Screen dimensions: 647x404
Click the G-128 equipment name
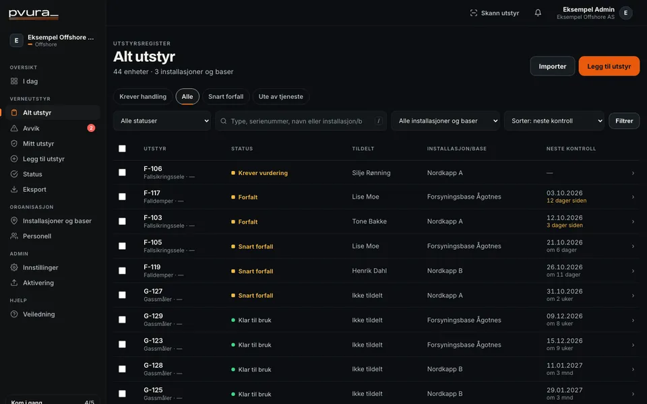(x=153, y=365)
